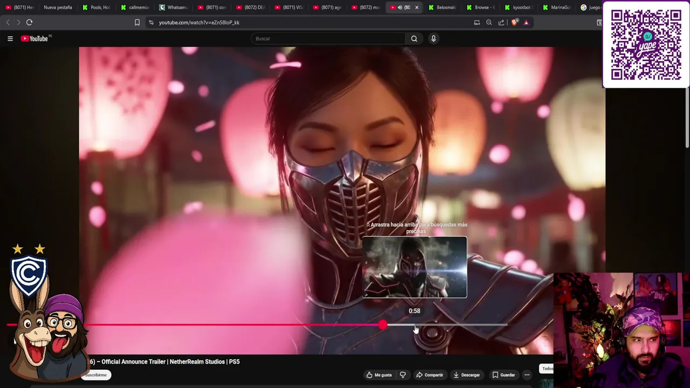This screenshot has width=690, height=388.
Task: Click the cast/picture-in-picture icon in the address bar
Action: (x=477, y=22)
